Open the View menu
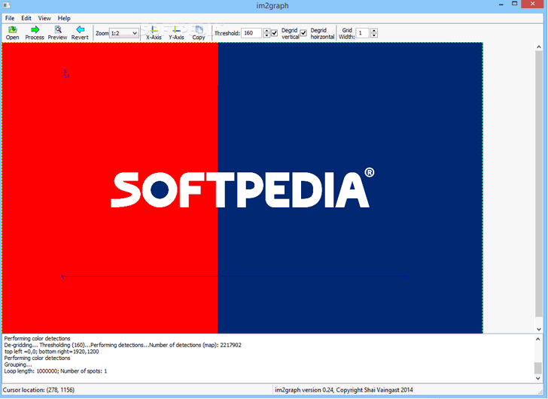 45,17
